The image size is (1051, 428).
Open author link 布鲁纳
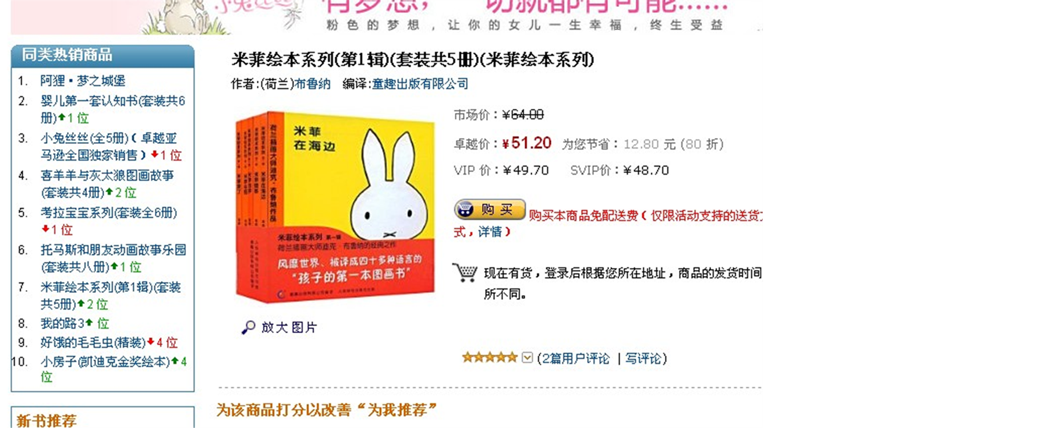(x=313, y=84)
